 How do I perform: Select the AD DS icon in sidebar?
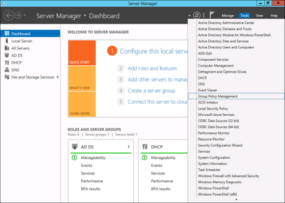click(7, 55)
